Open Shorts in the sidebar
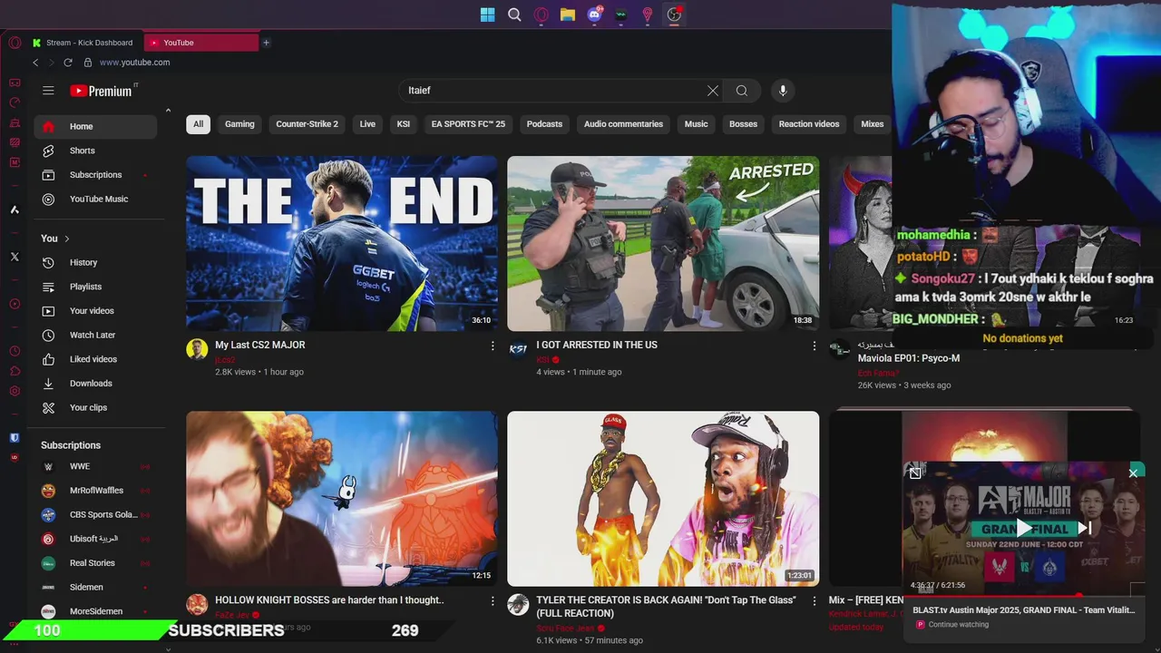This screenshot has height=653, width=1161. tap(95, 151)
